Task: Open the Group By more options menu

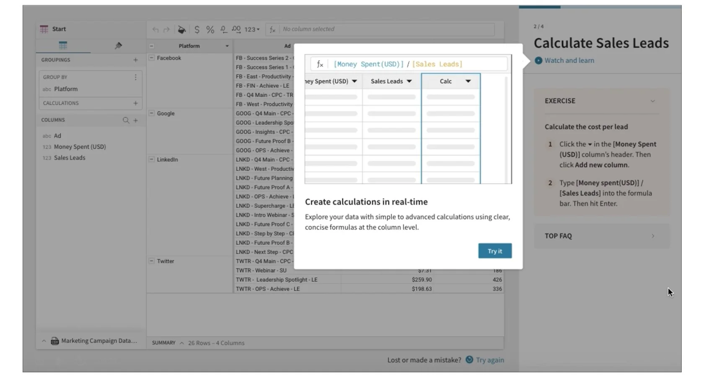Action: (135, 77)
